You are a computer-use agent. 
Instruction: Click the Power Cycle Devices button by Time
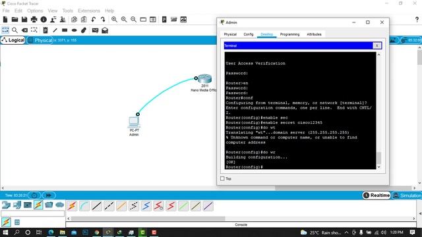pos(34,196)
